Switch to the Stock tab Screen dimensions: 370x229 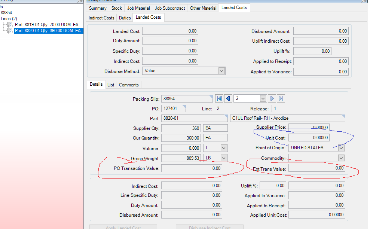point(117,8)
